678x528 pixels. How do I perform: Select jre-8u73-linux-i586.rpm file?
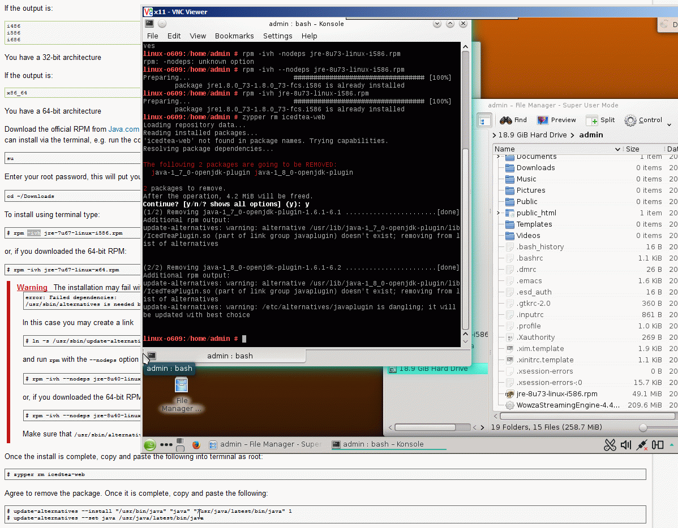point(556,394)
